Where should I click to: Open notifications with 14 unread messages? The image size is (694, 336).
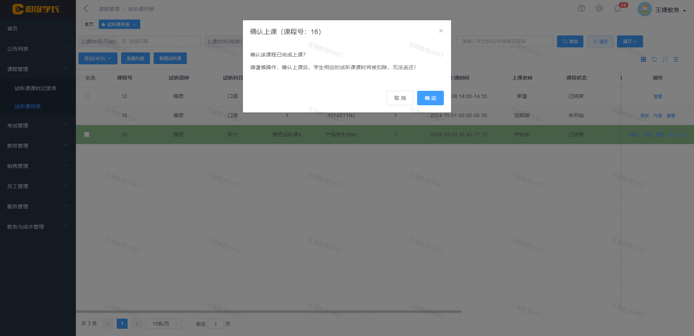point(618,8)
